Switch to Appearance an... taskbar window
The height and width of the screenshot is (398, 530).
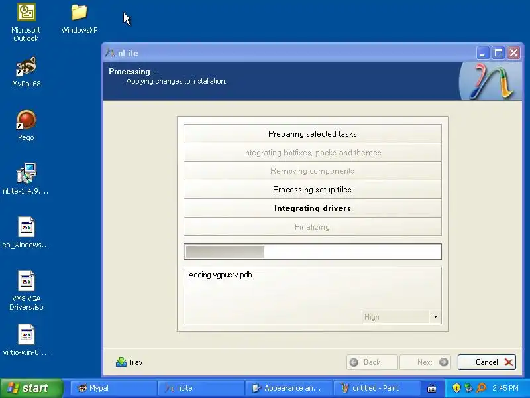click(289, 388)
